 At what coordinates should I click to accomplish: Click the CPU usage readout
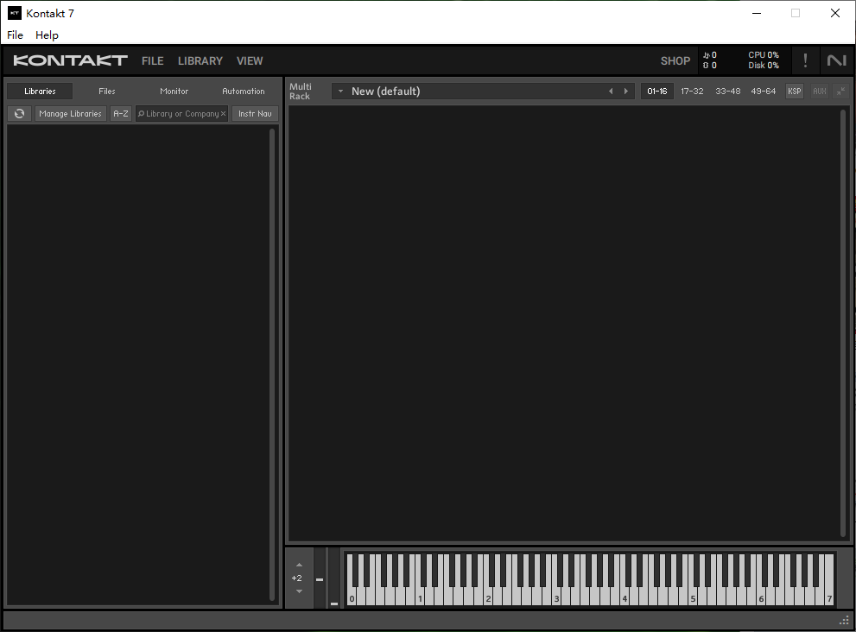point(764,55)
